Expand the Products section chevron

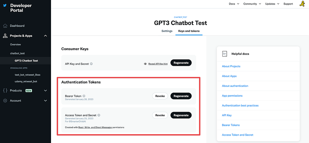point(46,91)
